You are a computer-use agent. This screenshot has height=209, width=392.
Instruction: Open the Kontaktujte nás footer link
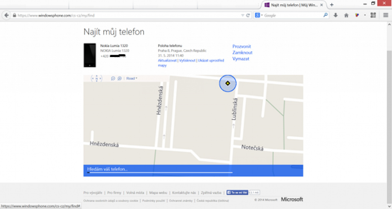tap(184, 193)
